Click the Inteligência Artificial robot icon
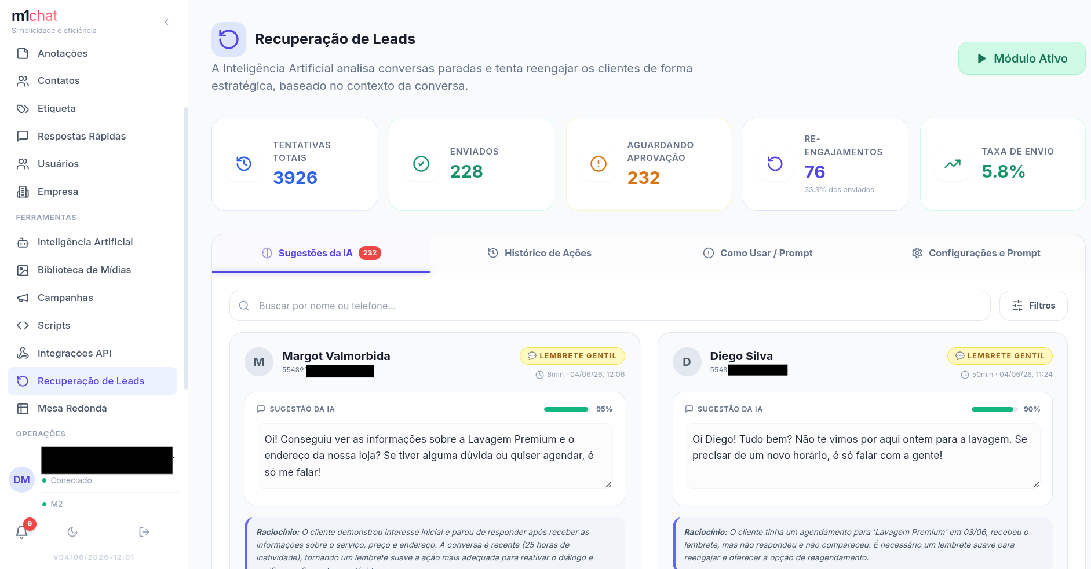 pyautogui.click(x=23, y=242)
